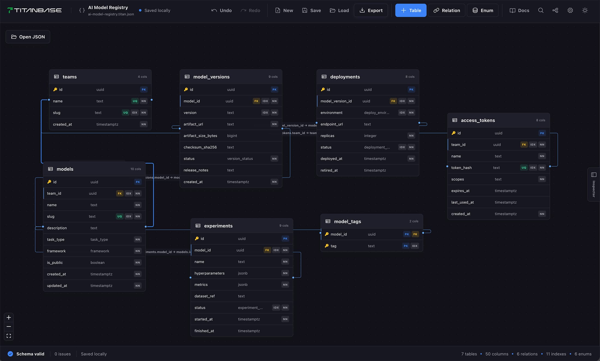Viewport: 600px width, 361px height.
Task: Click the key icon on teams id
Action: [x=55, y=89]
